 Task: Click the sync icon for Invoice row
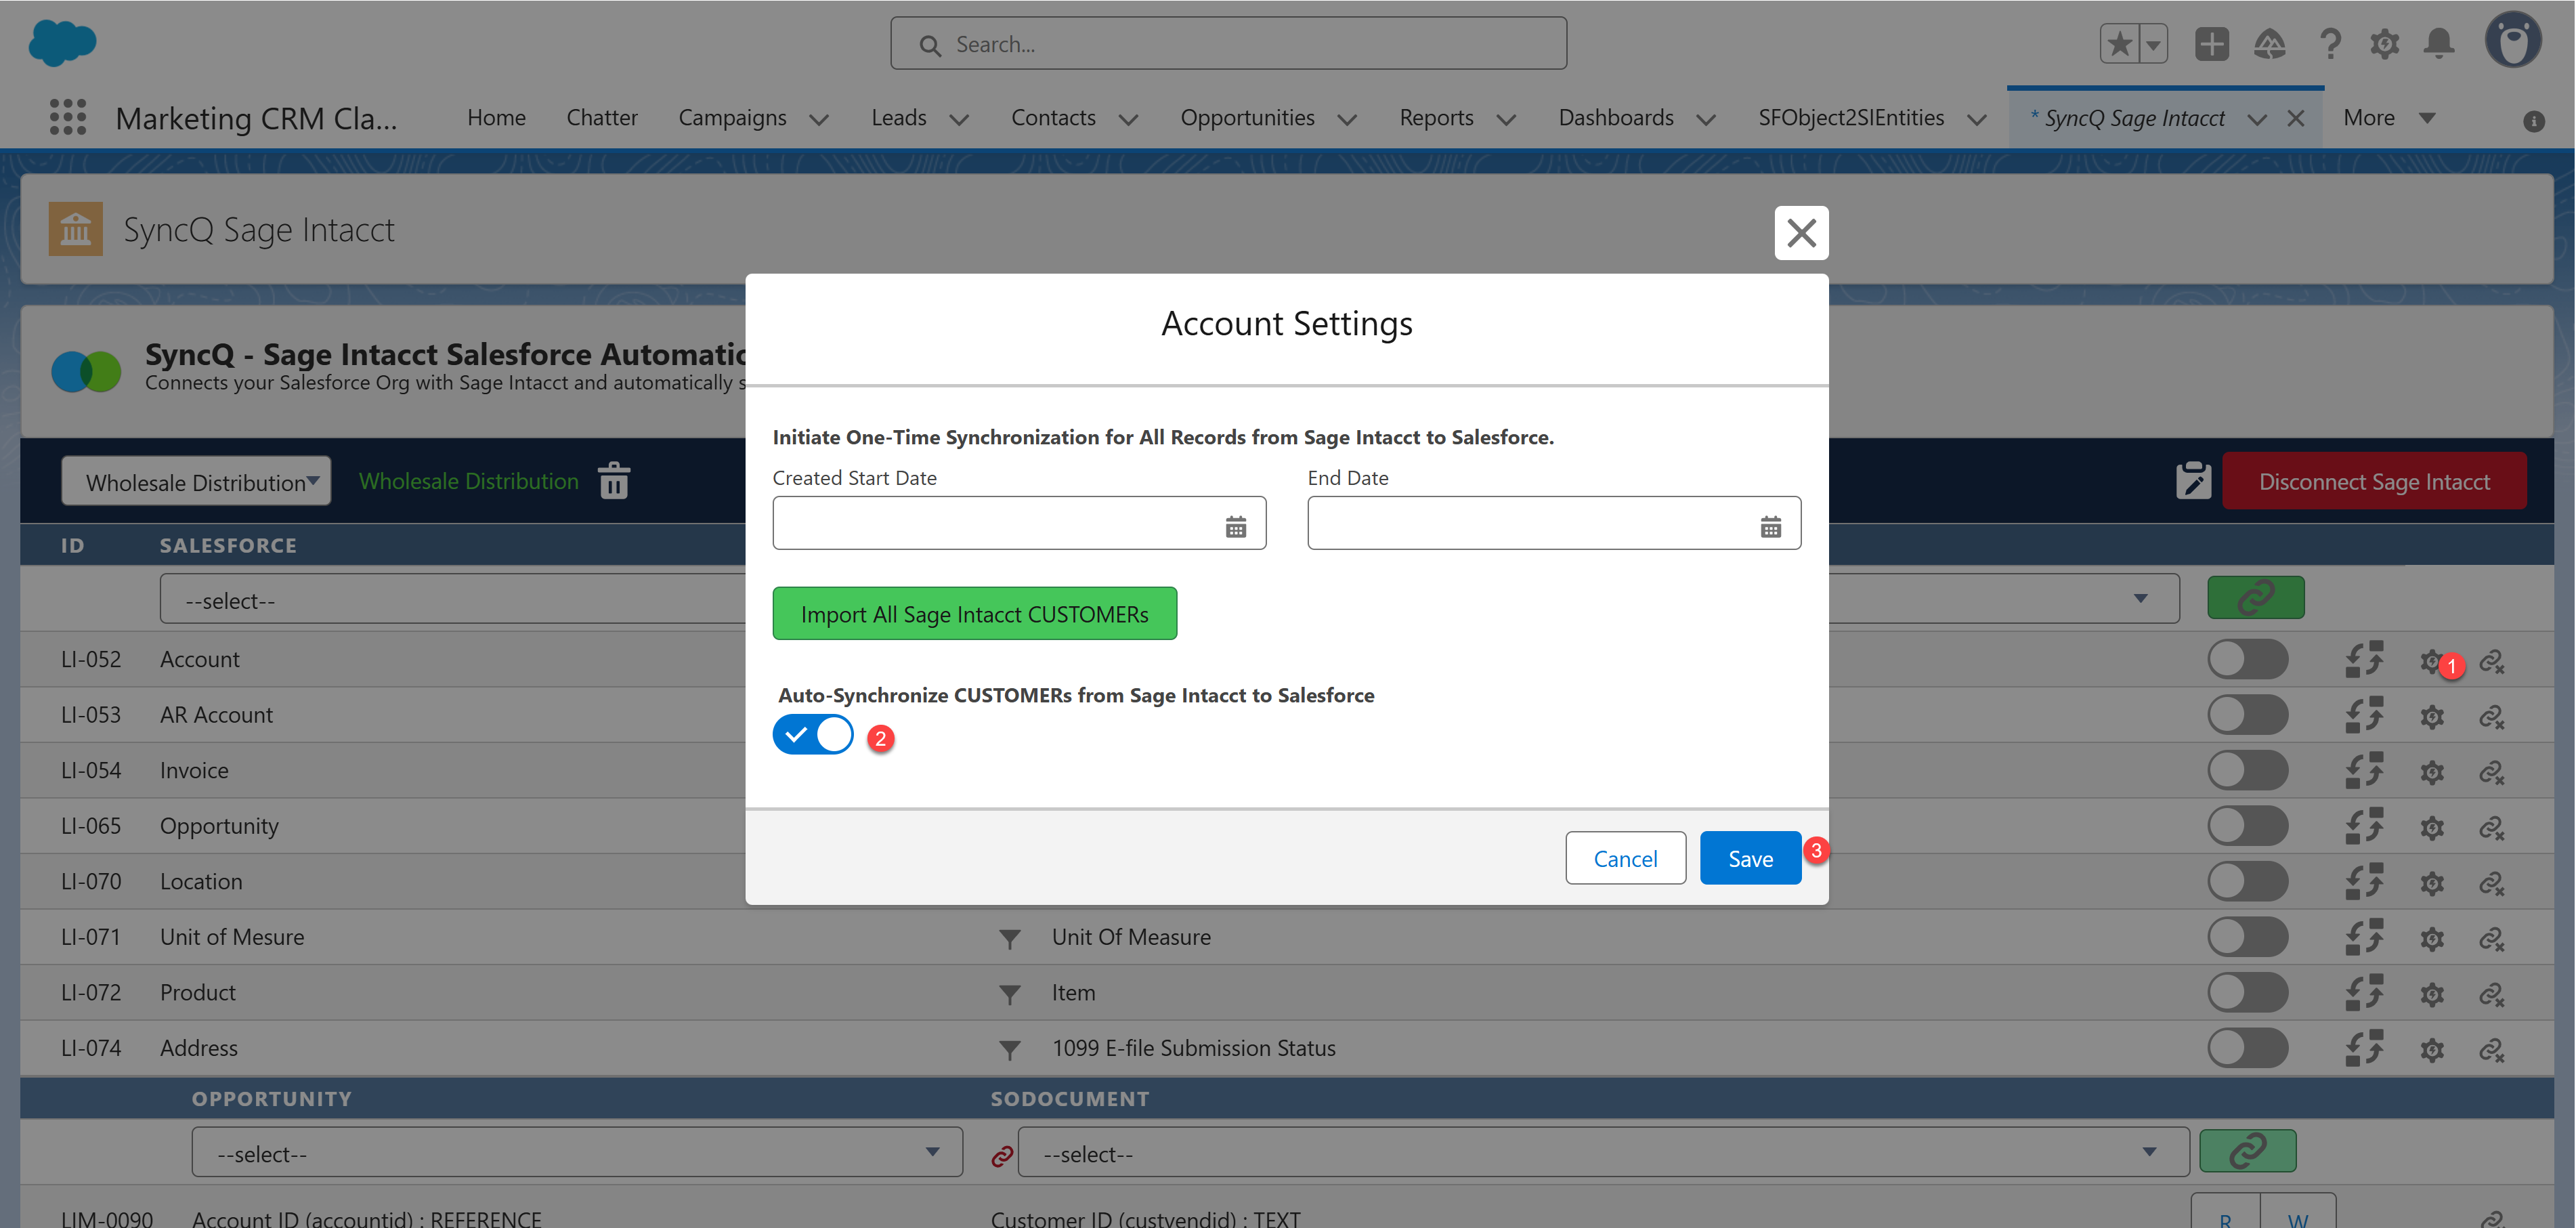pos(2365,771)
